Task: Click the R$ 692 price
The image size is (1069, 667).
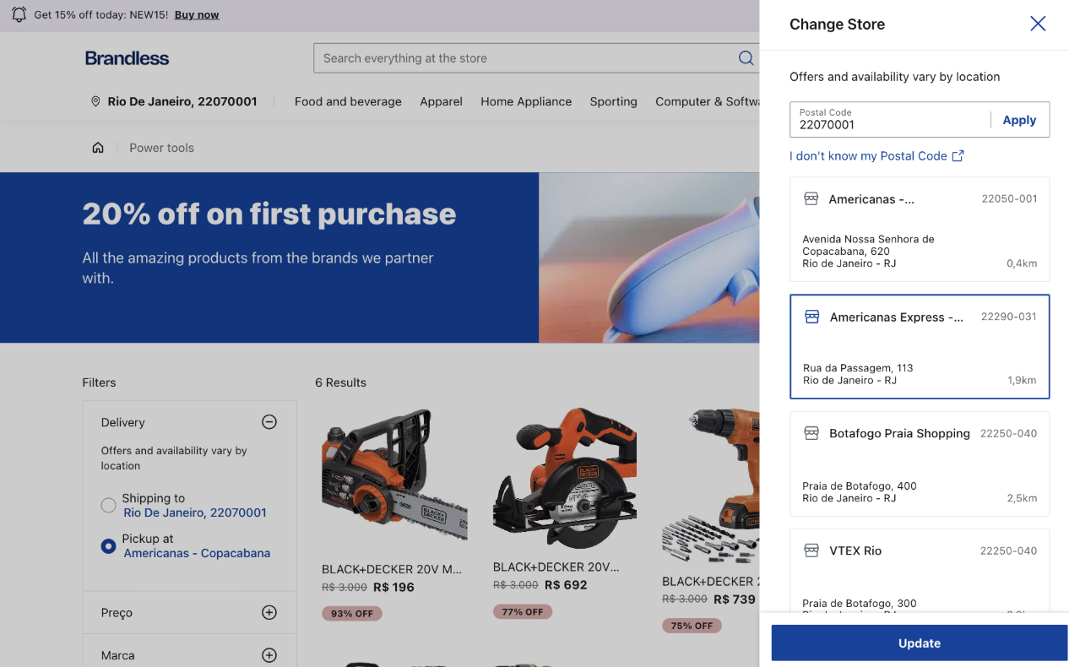Action: point(567,585)
